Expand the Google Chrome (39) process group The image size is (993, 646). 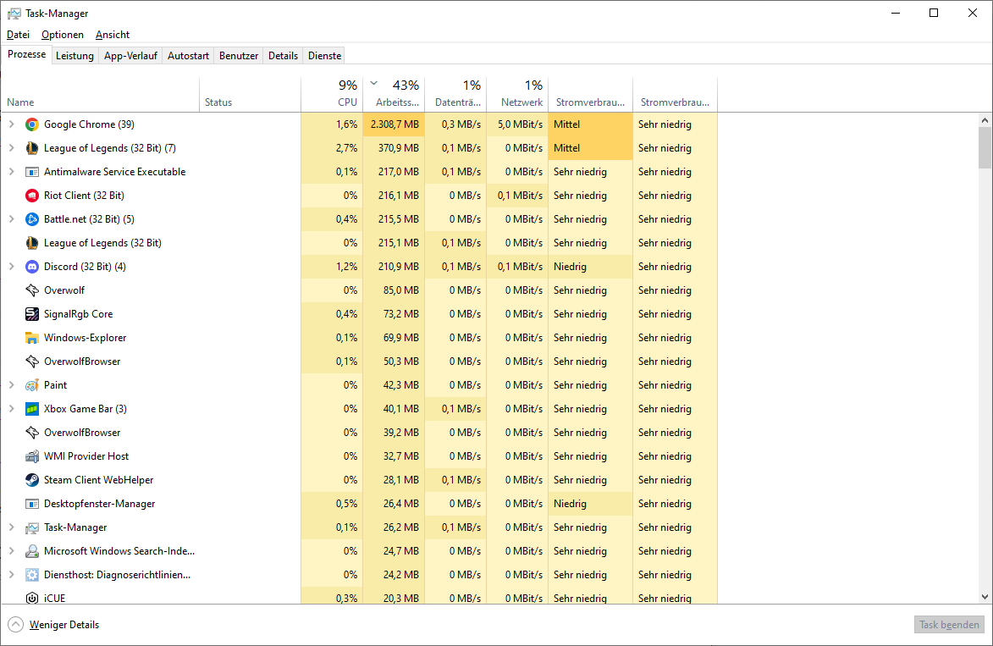pyautogui.click(x=11, y=124)
